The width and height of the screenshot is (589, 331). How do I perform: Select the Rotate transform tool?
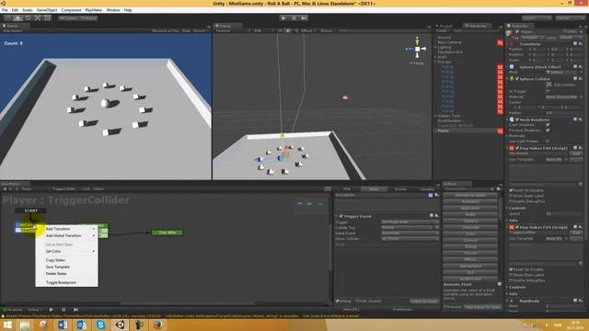pos(28,18)
